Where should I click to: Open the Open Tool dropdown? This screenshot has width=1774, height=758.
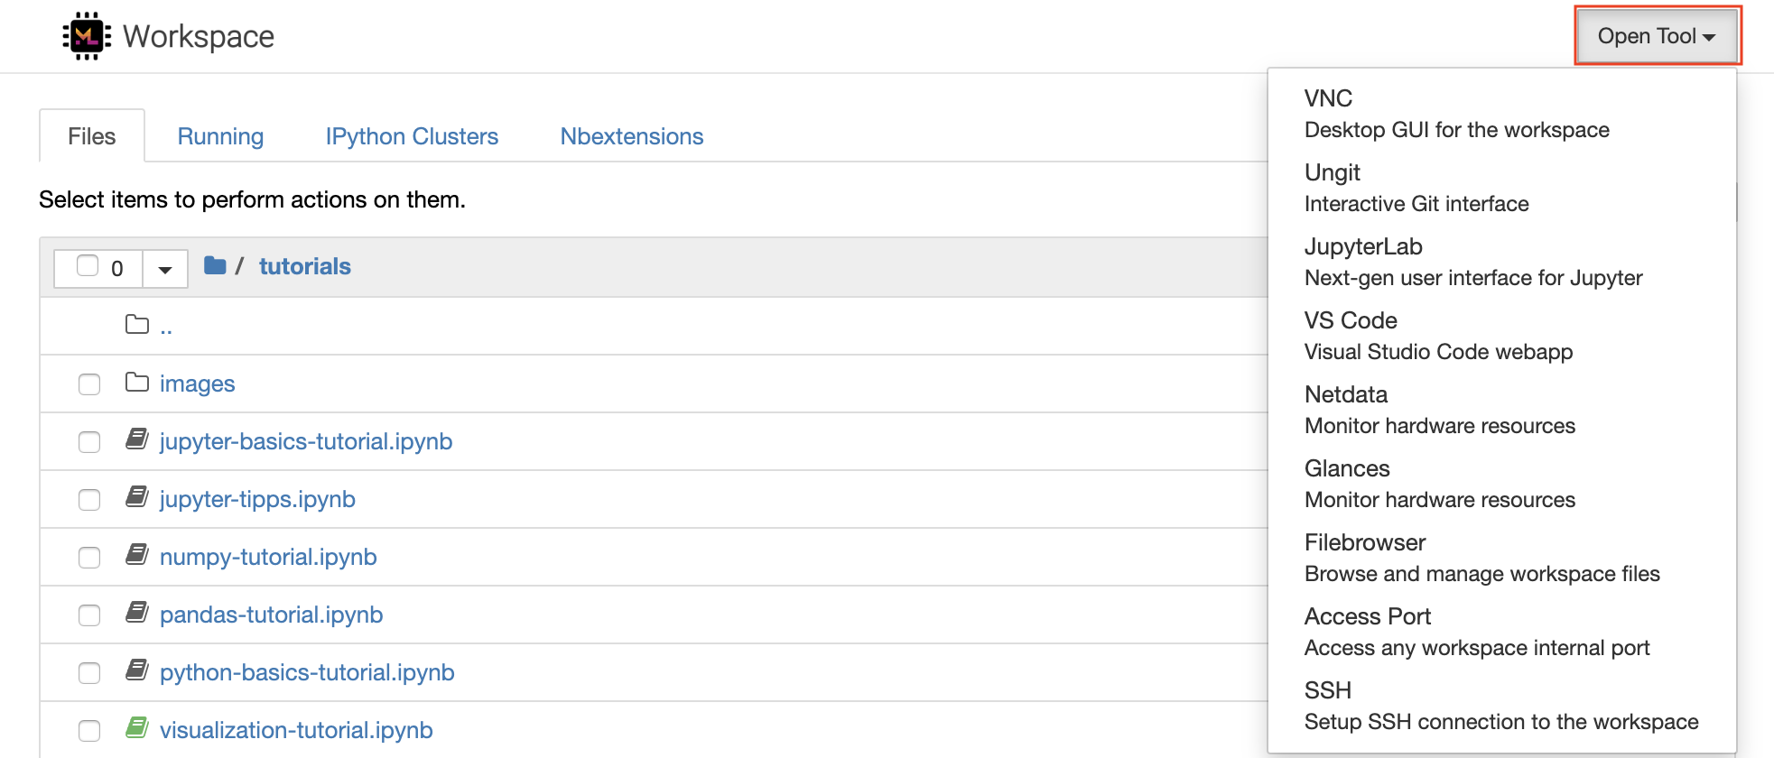[x=1657, y=36]
